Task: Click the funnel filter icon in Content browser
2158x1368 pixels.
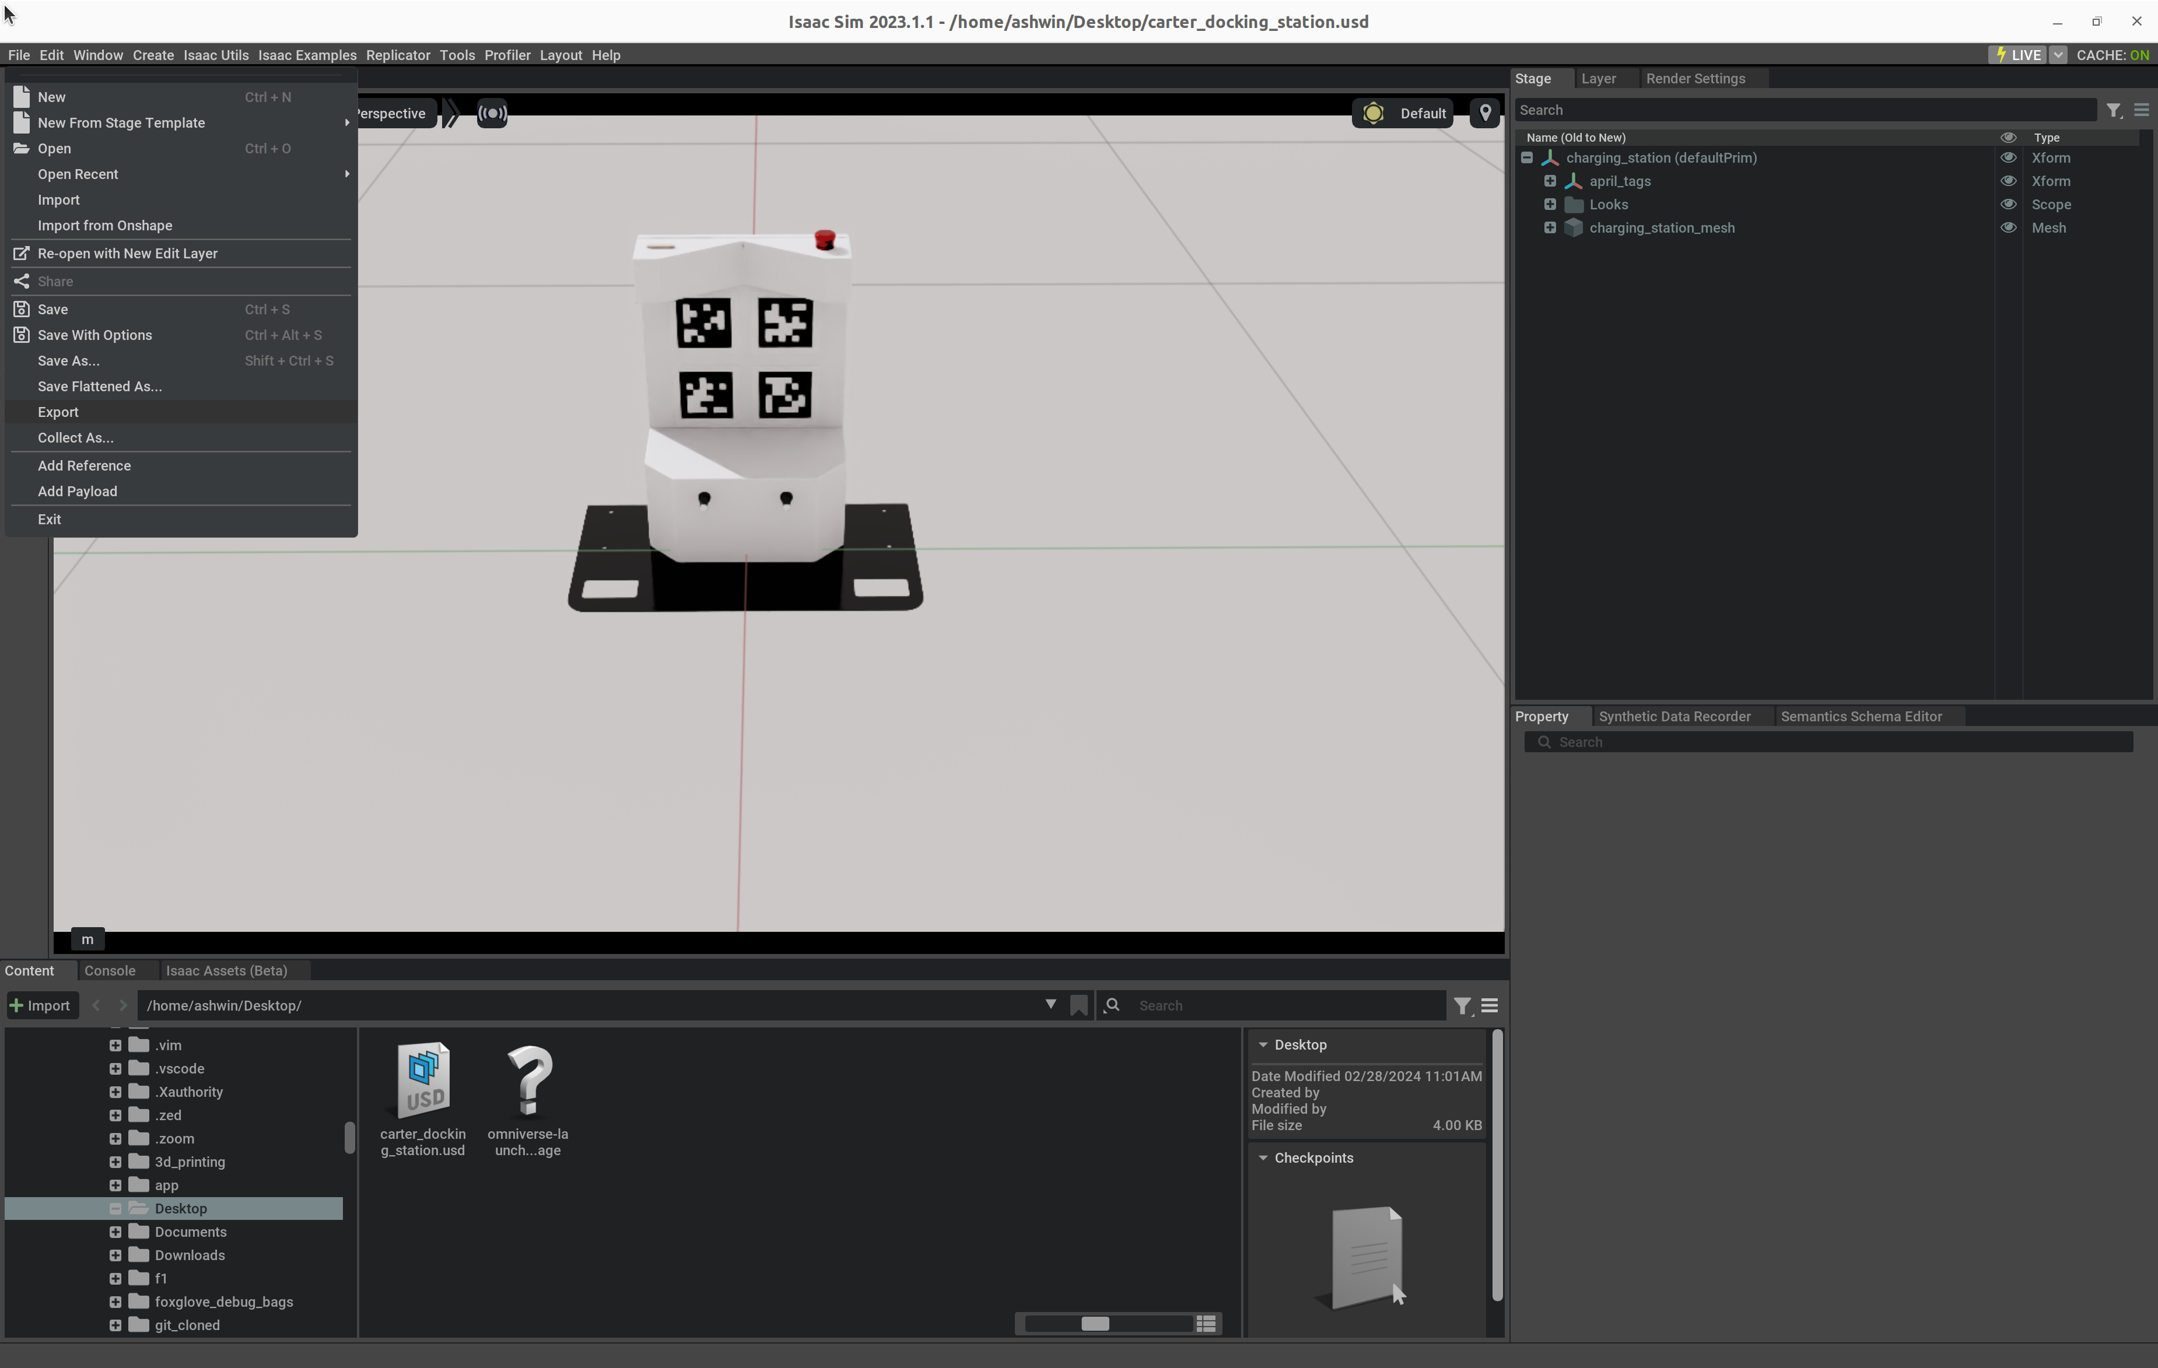Action: click(x=1463, y=1005)
